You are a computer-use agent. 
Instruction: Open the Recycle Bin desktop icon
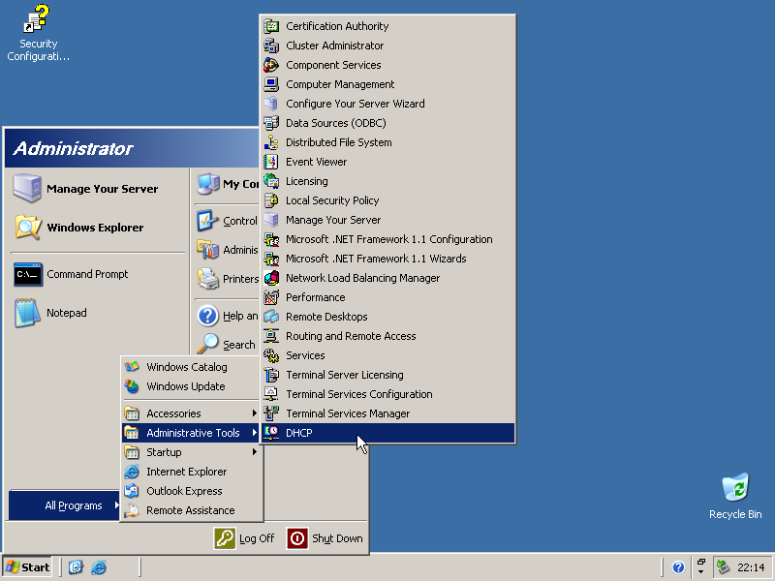(735, 489)
